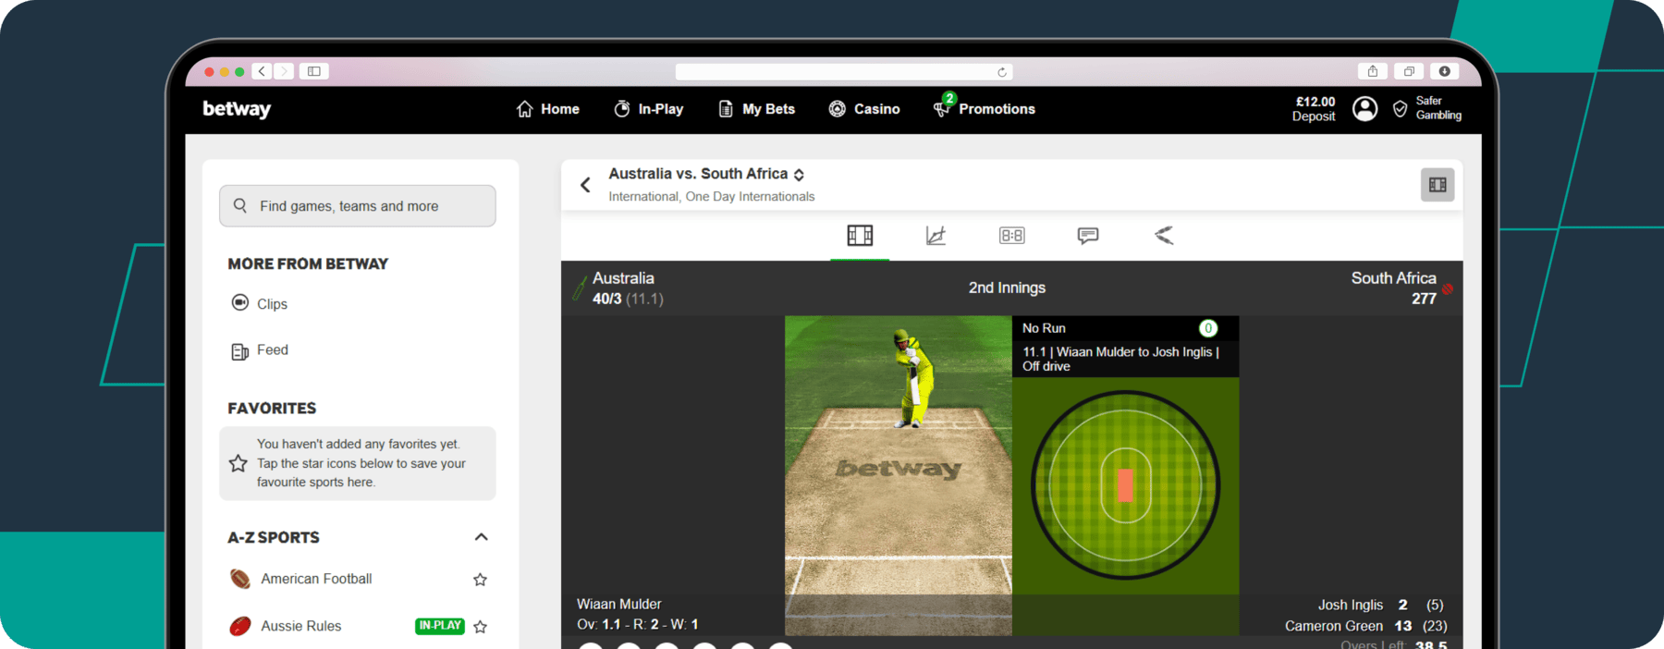
Task: Toggle the match tracker panel button
Action: pos(1438,185)
